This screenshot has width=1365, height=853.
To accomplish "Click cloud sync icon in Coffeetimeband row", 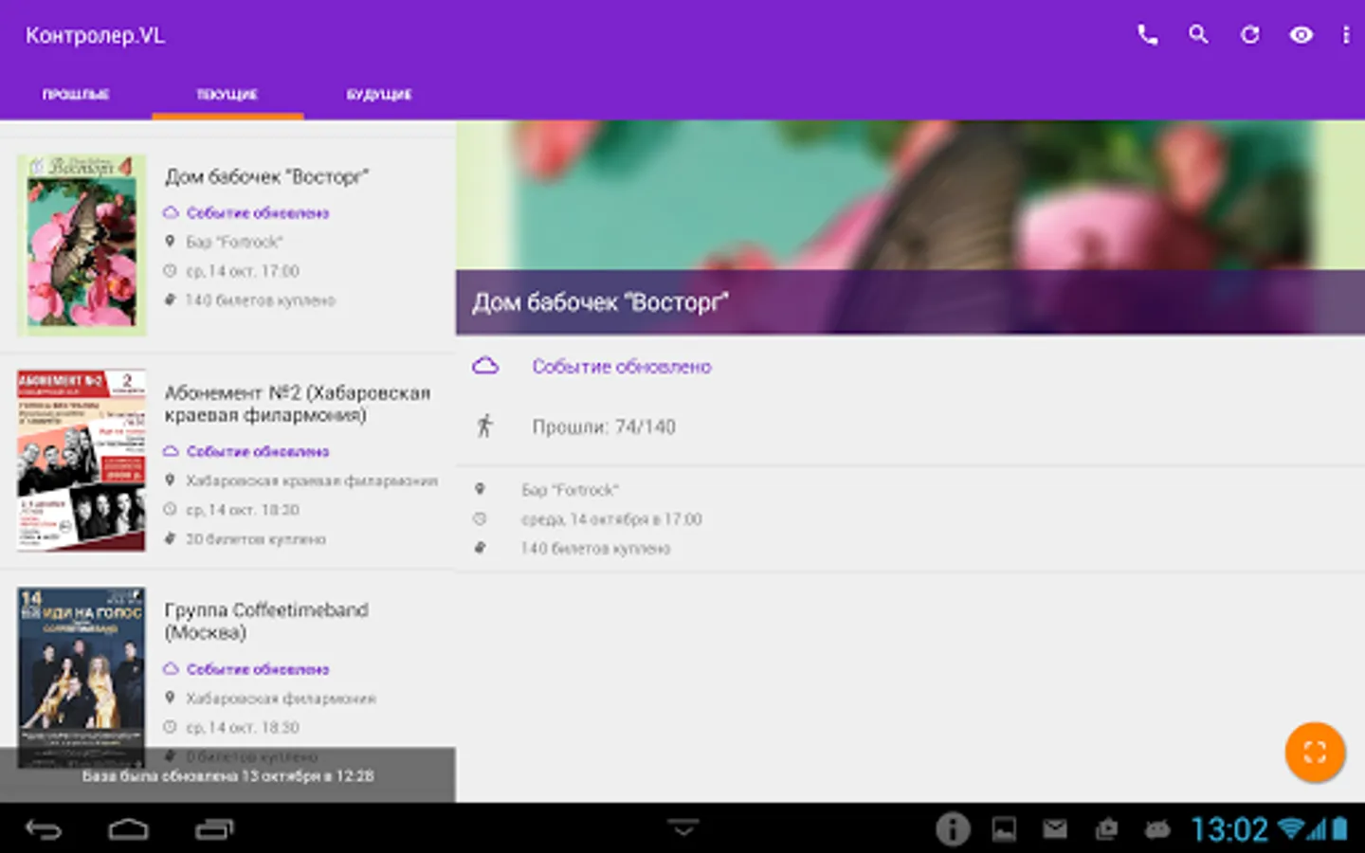I will (x=171, y=669).
